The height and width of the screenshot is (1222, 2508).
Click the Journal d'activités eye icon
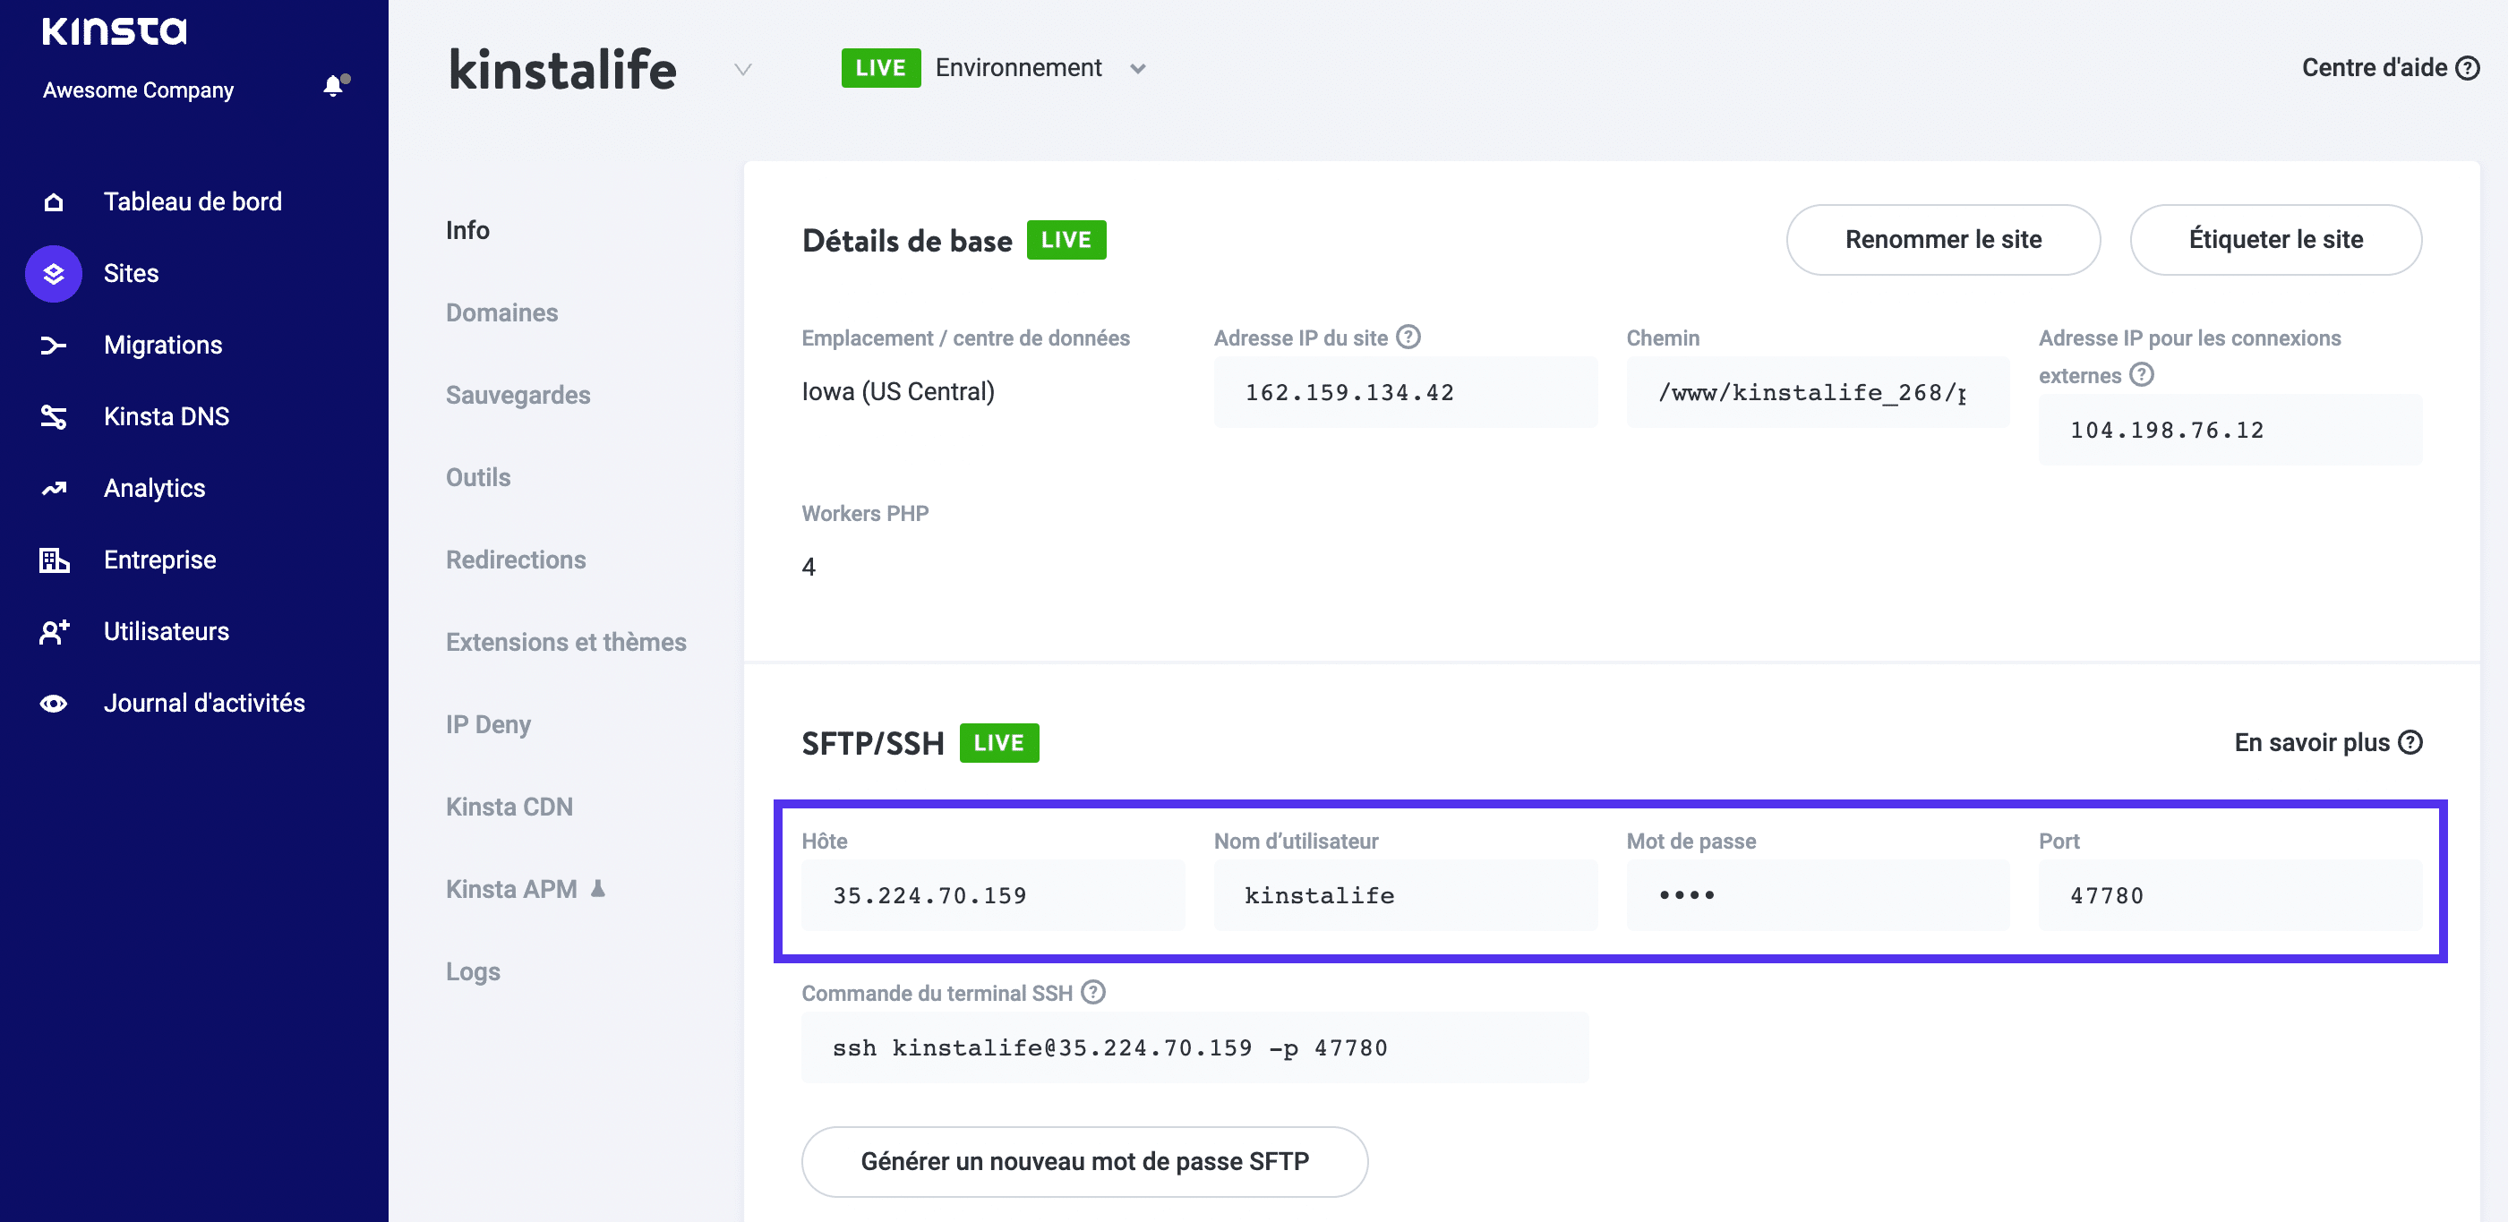click(x=54, y=703)
